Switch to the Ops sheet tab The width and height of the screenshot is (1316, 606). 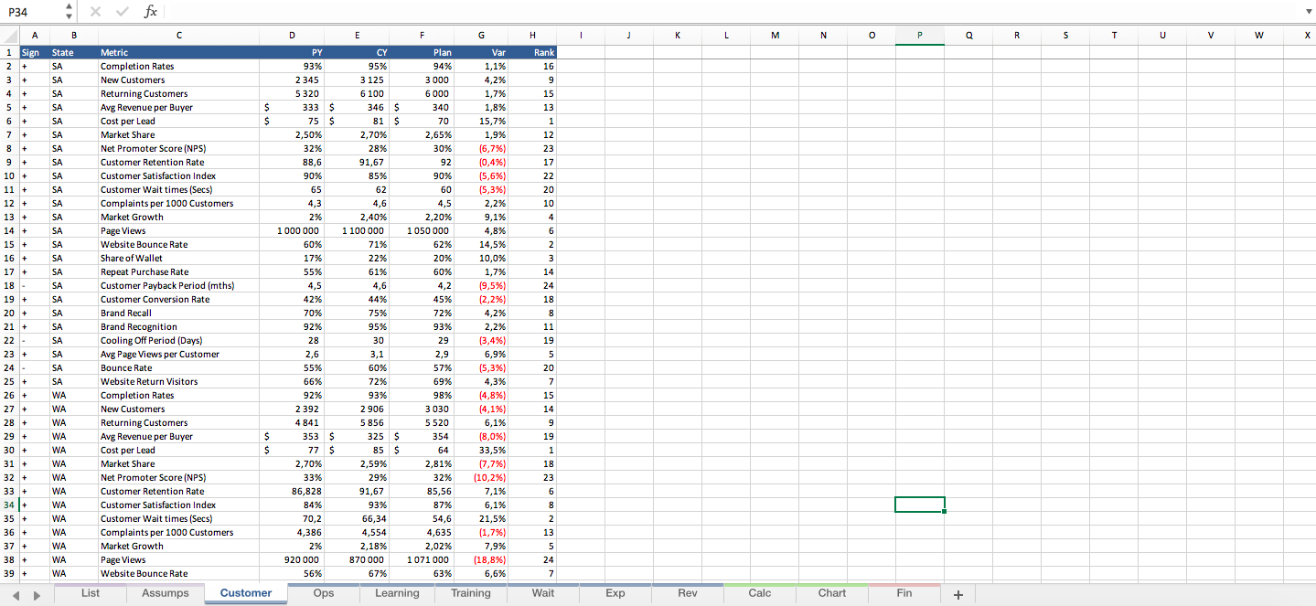click(323, 592)
